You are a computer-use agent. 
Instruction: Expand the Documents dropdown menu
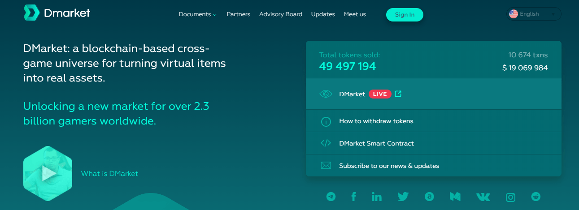pos(197,14)
